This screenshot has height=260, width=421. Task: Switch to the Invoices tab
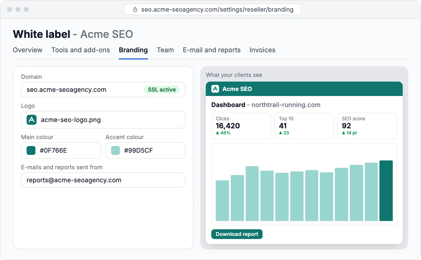(x=262, y=50)
